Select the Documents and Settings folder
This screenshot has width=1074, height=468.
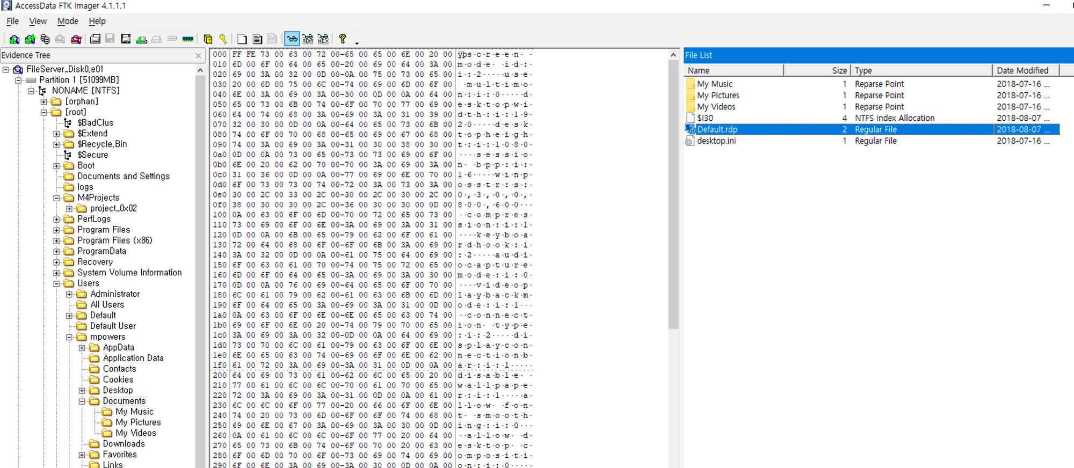123,177
